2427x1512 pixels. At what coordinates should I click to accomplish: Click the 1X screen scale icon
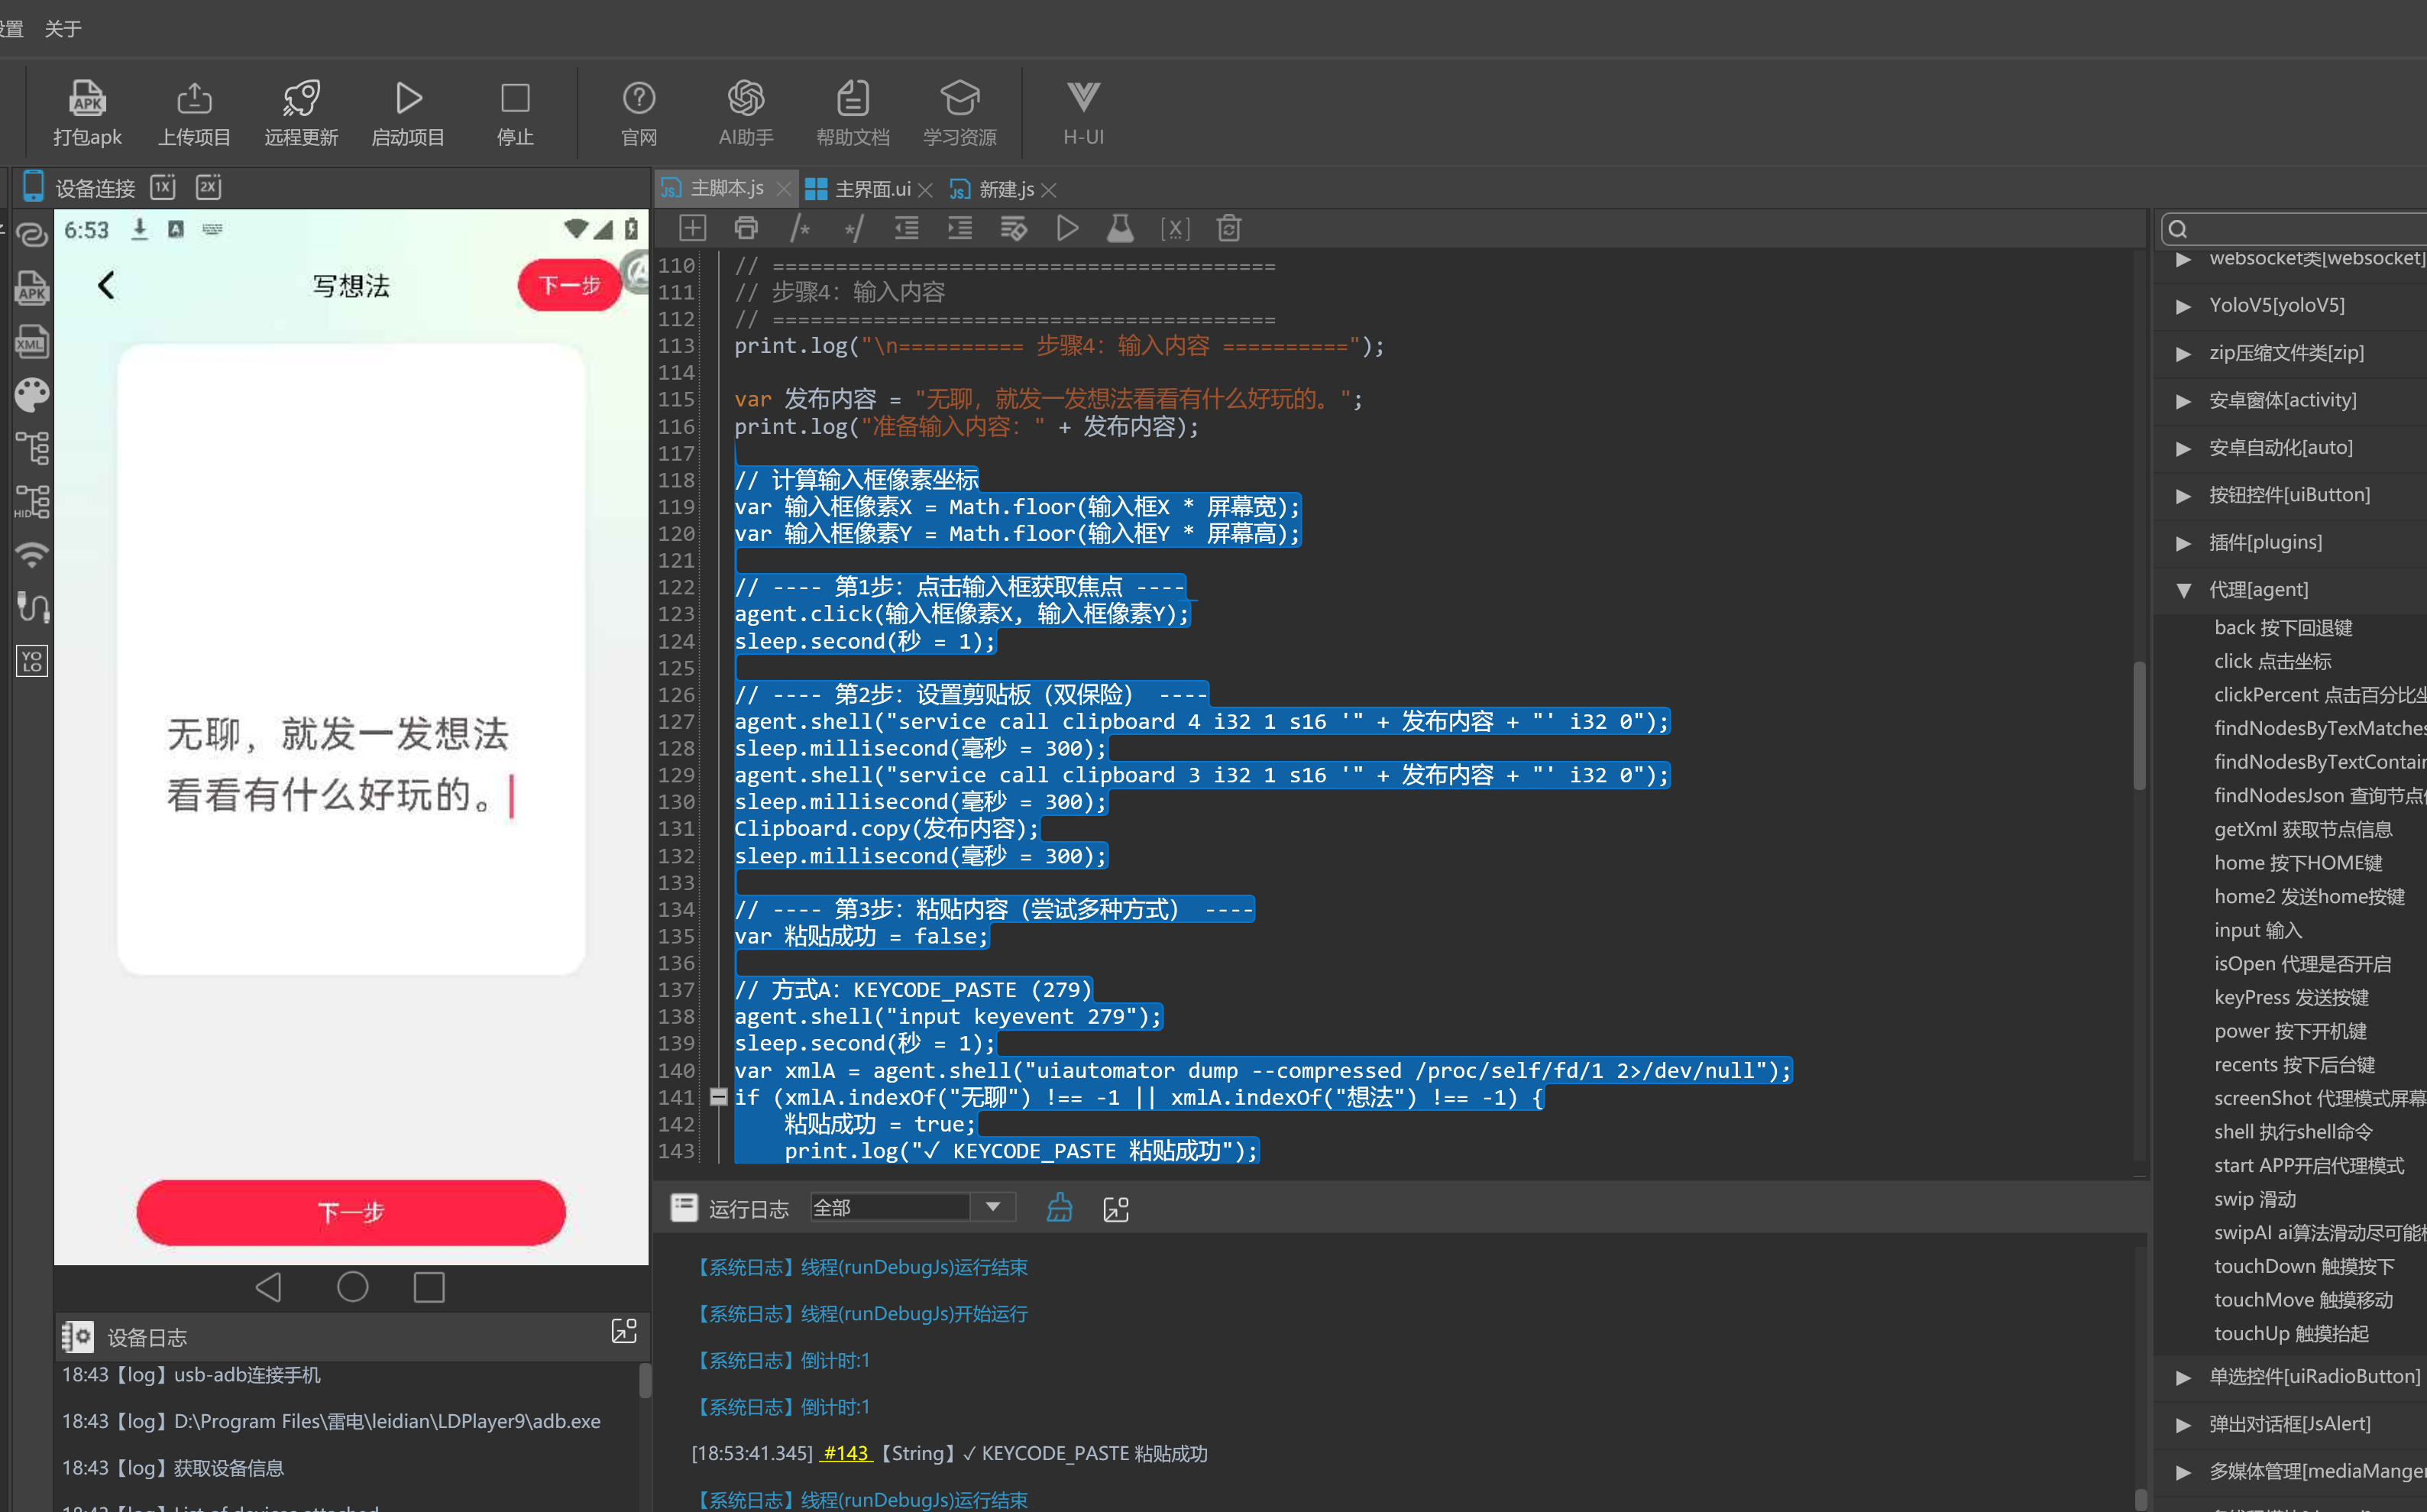click(x=163, y=187)
